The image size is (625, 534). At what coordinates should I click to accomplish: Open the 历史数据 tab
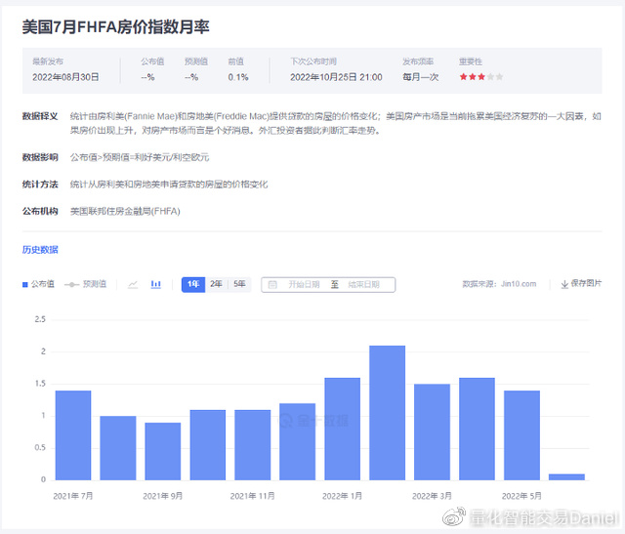coord(40,250)
